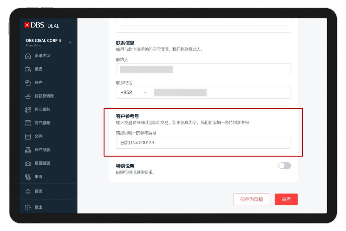Open the 申请 menu item
Screen dimensions: 346x231
38,177
